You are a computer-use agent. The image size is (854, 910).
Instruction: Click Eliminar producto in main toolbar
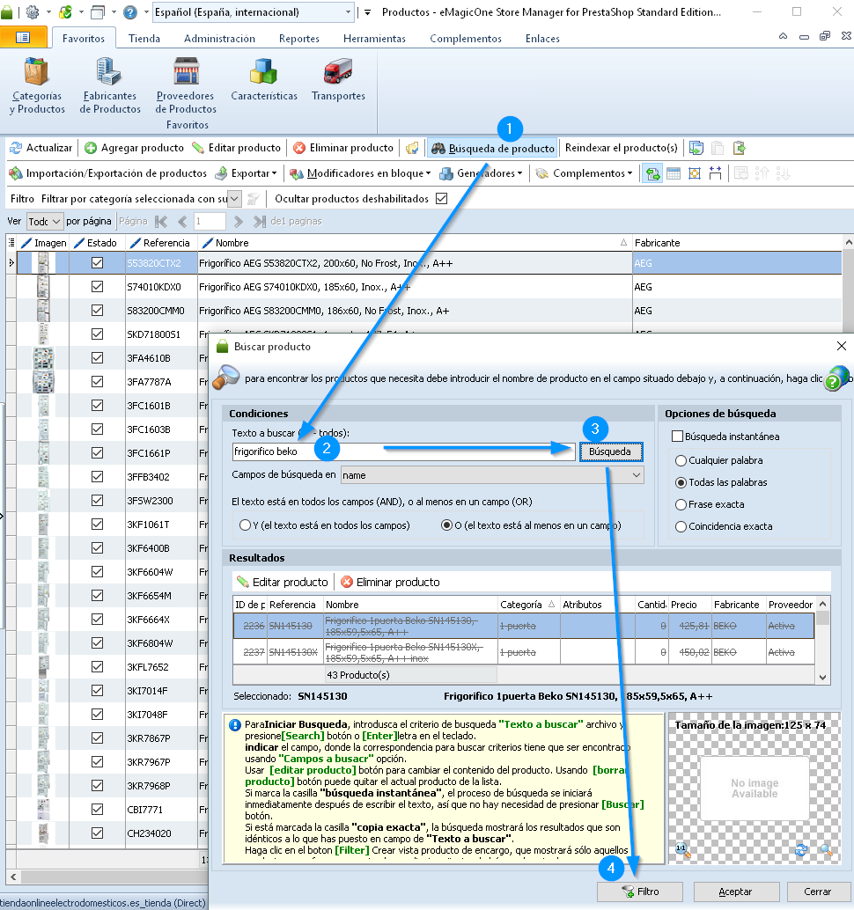343,148
